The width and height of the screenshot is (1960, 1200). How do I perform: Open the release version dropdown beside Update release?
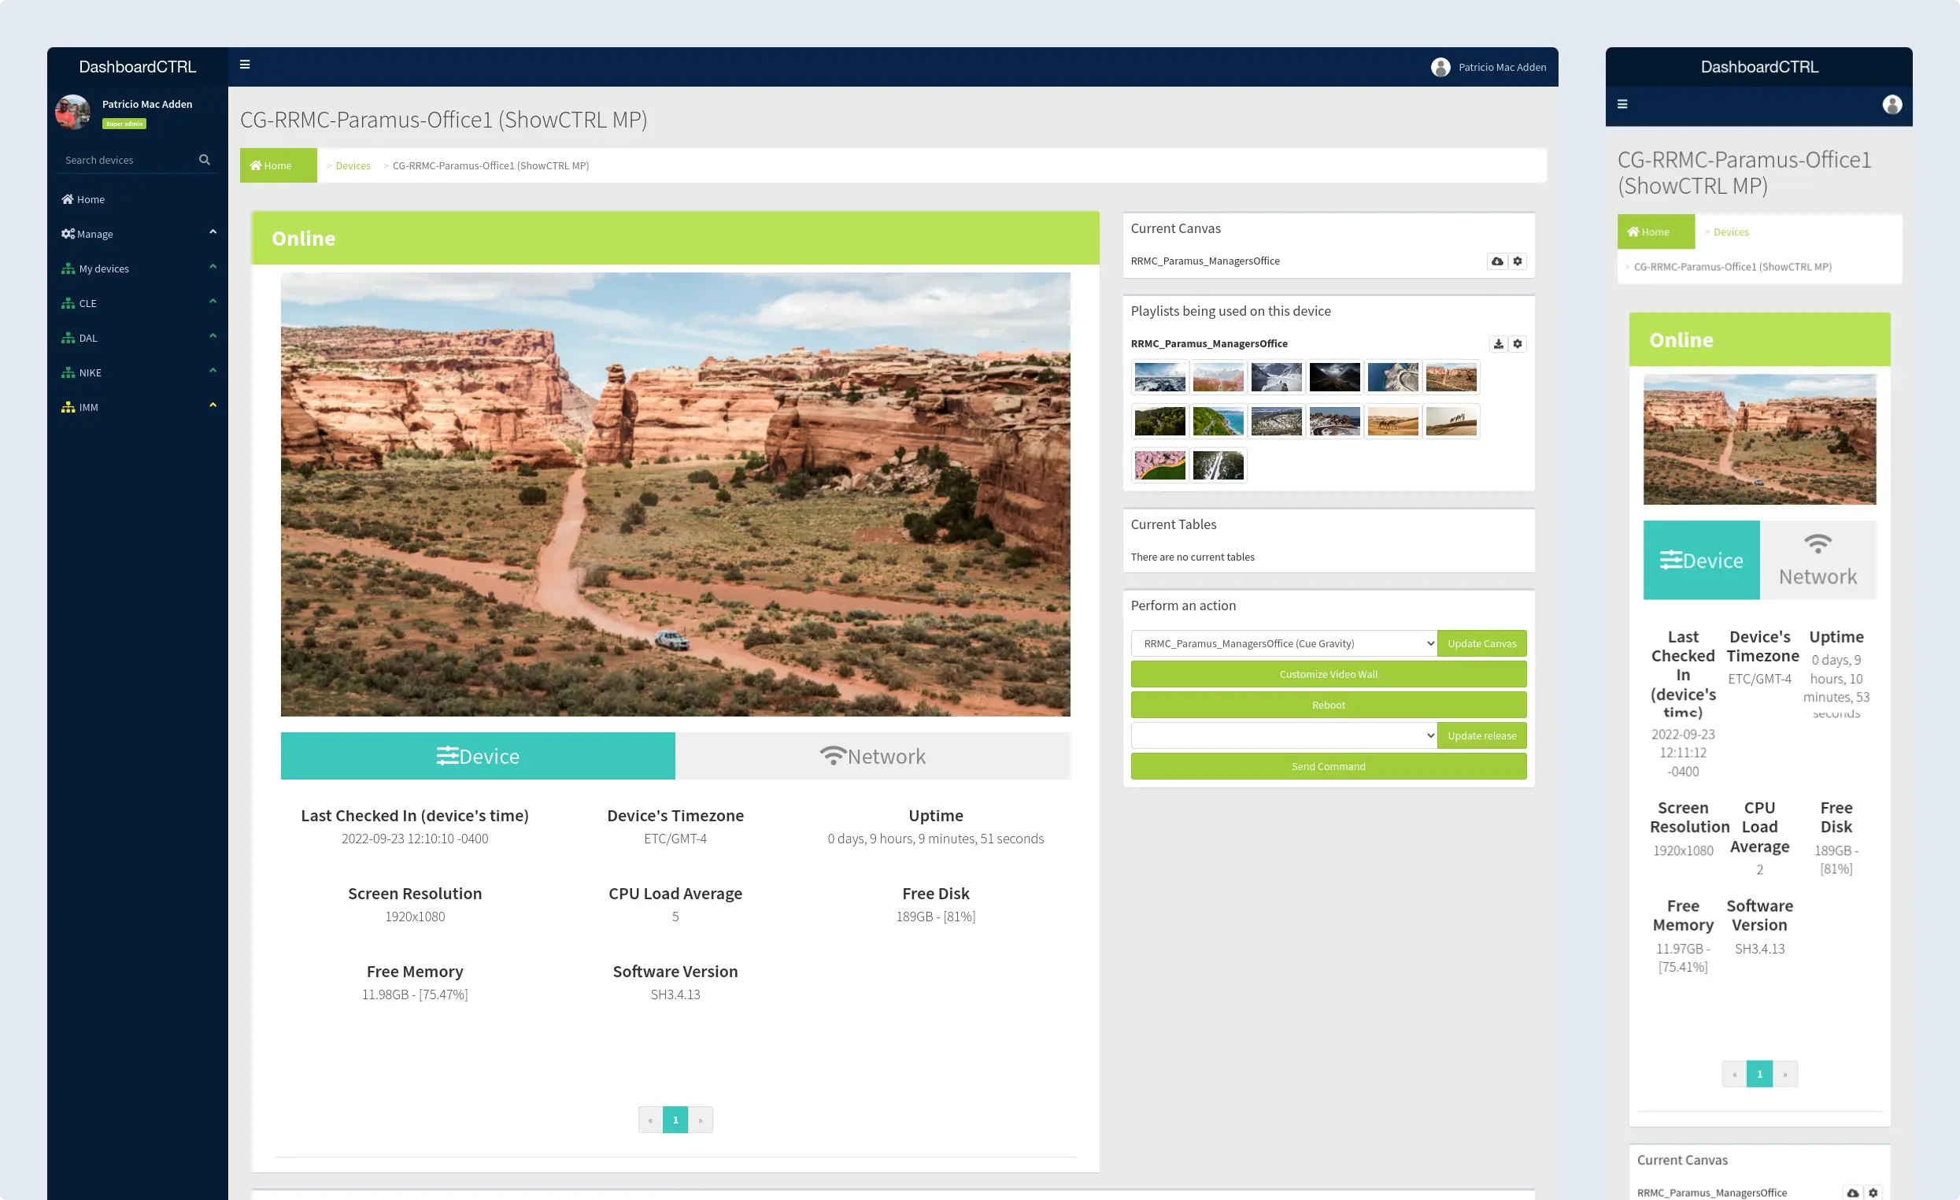tap(1284, 735)
